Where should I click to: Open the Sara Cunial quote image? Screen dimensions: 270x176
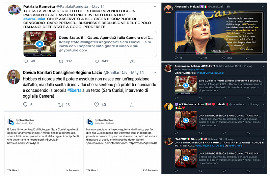pyautogui.click(x=219, y=32)
